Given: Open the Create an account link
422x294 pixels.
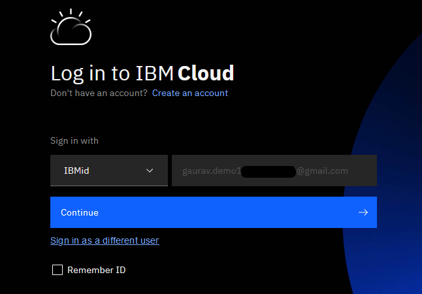Looking at the screenshot, I should (x=190, y=93).
